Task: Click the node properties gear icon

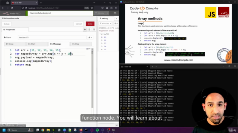Action: click(85, 30)
